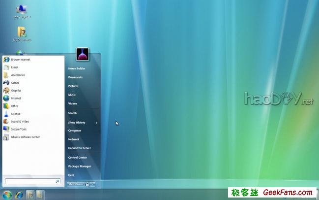Open My Documents desktop icon
This screenshot has width=319, height=200.
click(22, 33)
